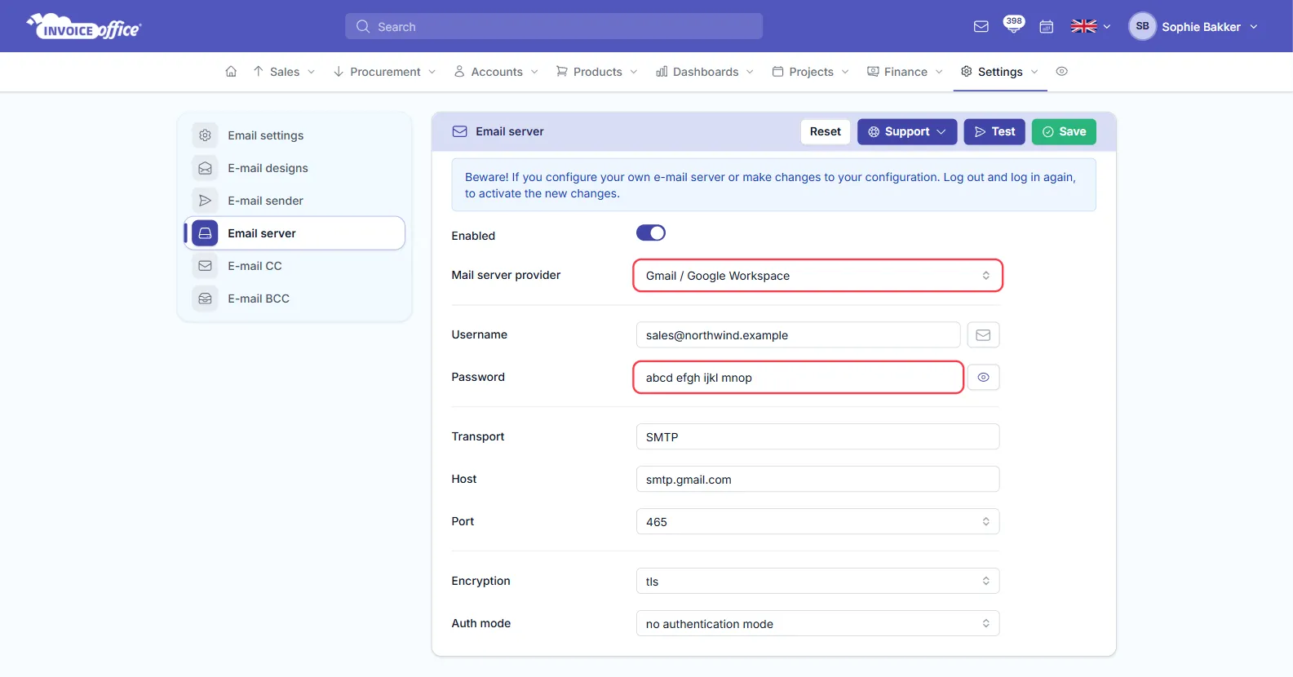Viewport: 1293px width, 677px height.
Task: Open the calendar icon in header
Action: tap(1047, 27)
